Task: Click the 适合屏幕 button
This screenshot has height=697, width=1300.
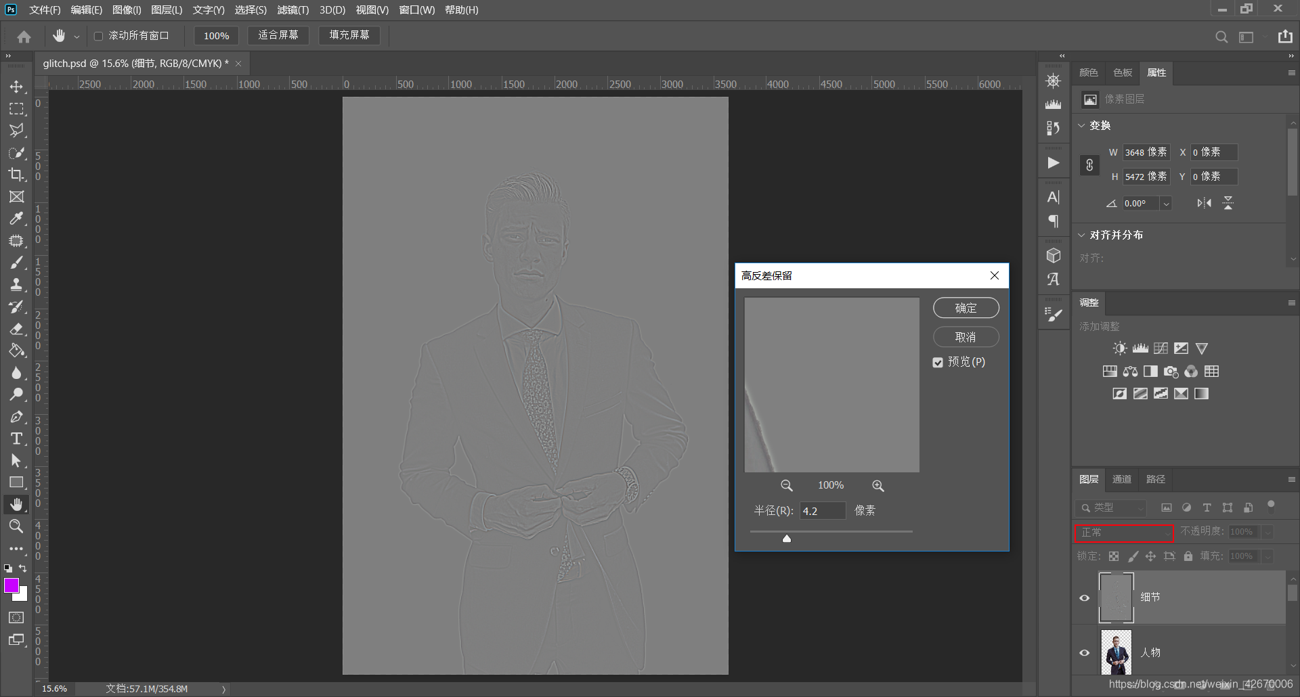Action: [x=278, y=35]
